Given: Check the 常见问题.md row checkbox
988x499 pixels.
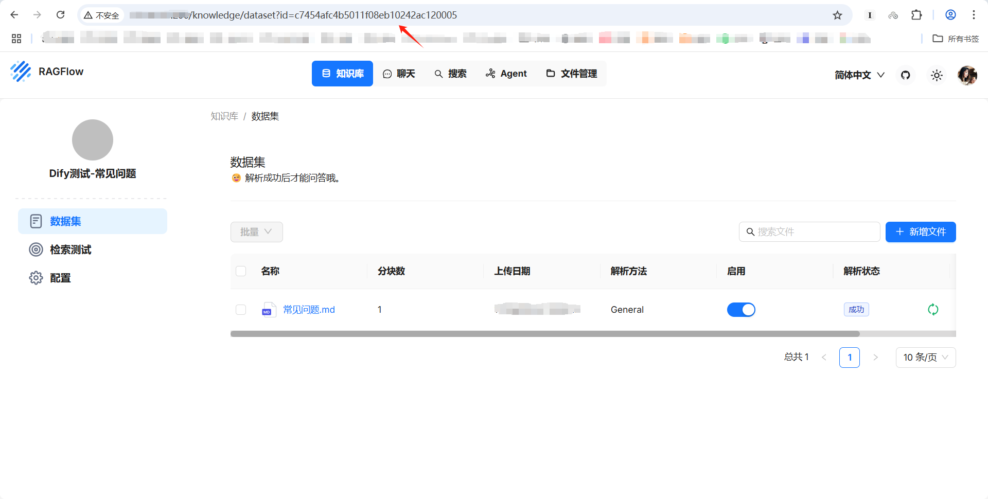Looking at the screenshot, I should pyautogui.click(x=241, y=310).
